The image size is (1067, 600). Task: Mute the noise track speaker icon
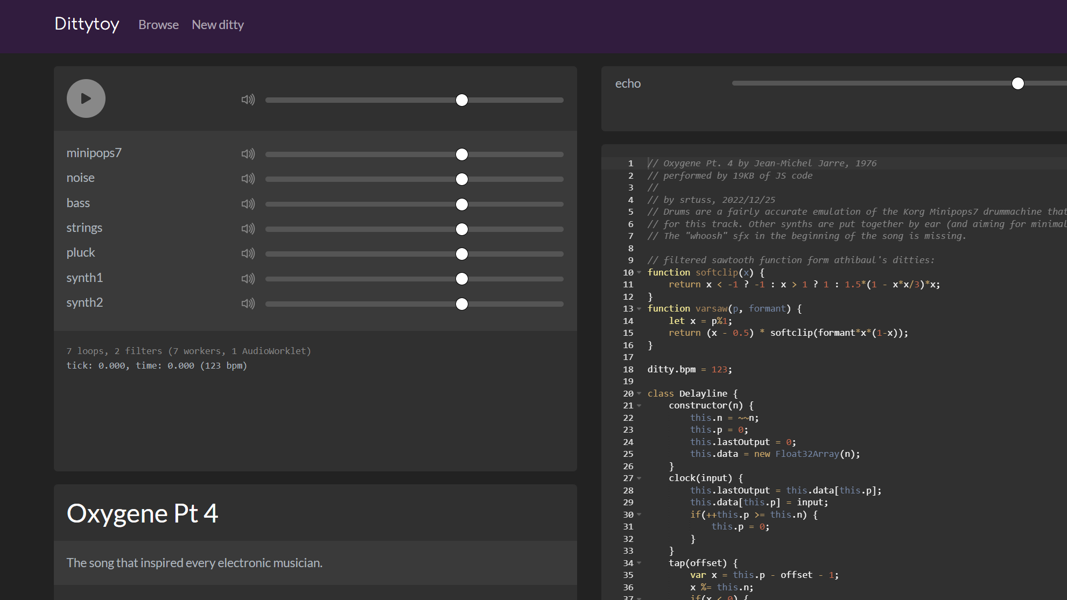pyautogui.click(x=248, y=179)
